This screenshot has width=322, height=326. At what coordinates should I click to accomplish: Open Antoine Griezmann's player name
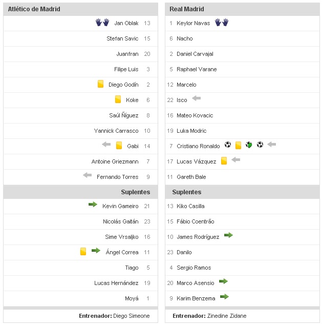coord(115,161)
